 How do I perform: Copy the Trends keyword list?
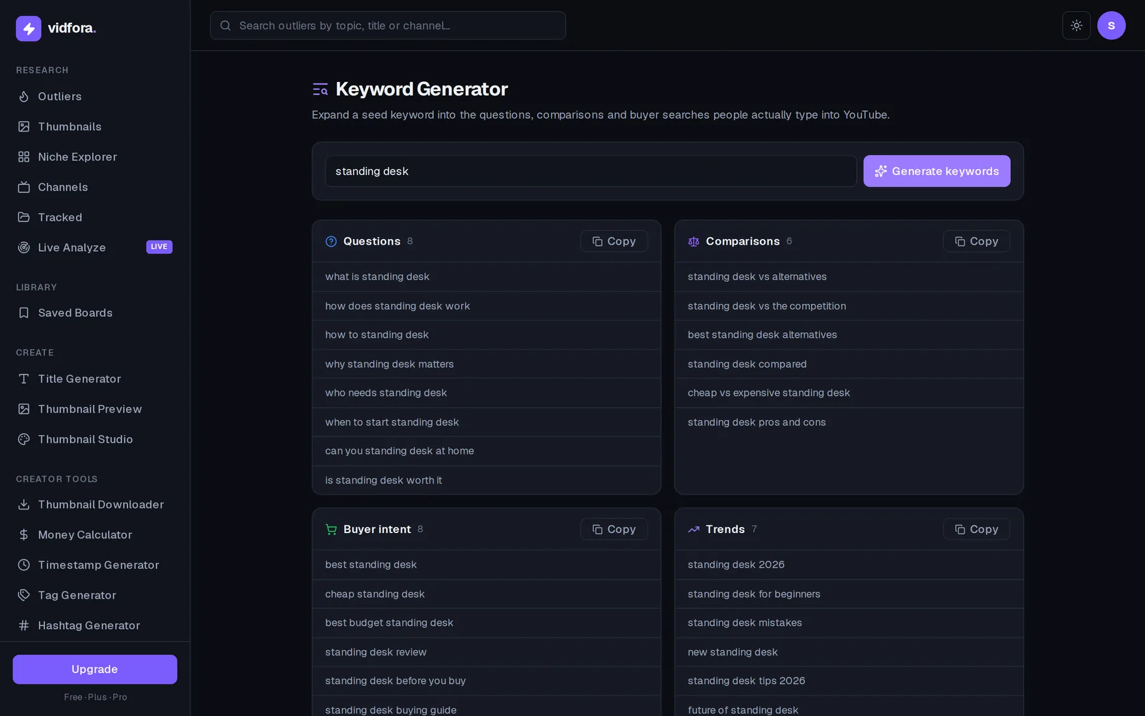[977, 529]
